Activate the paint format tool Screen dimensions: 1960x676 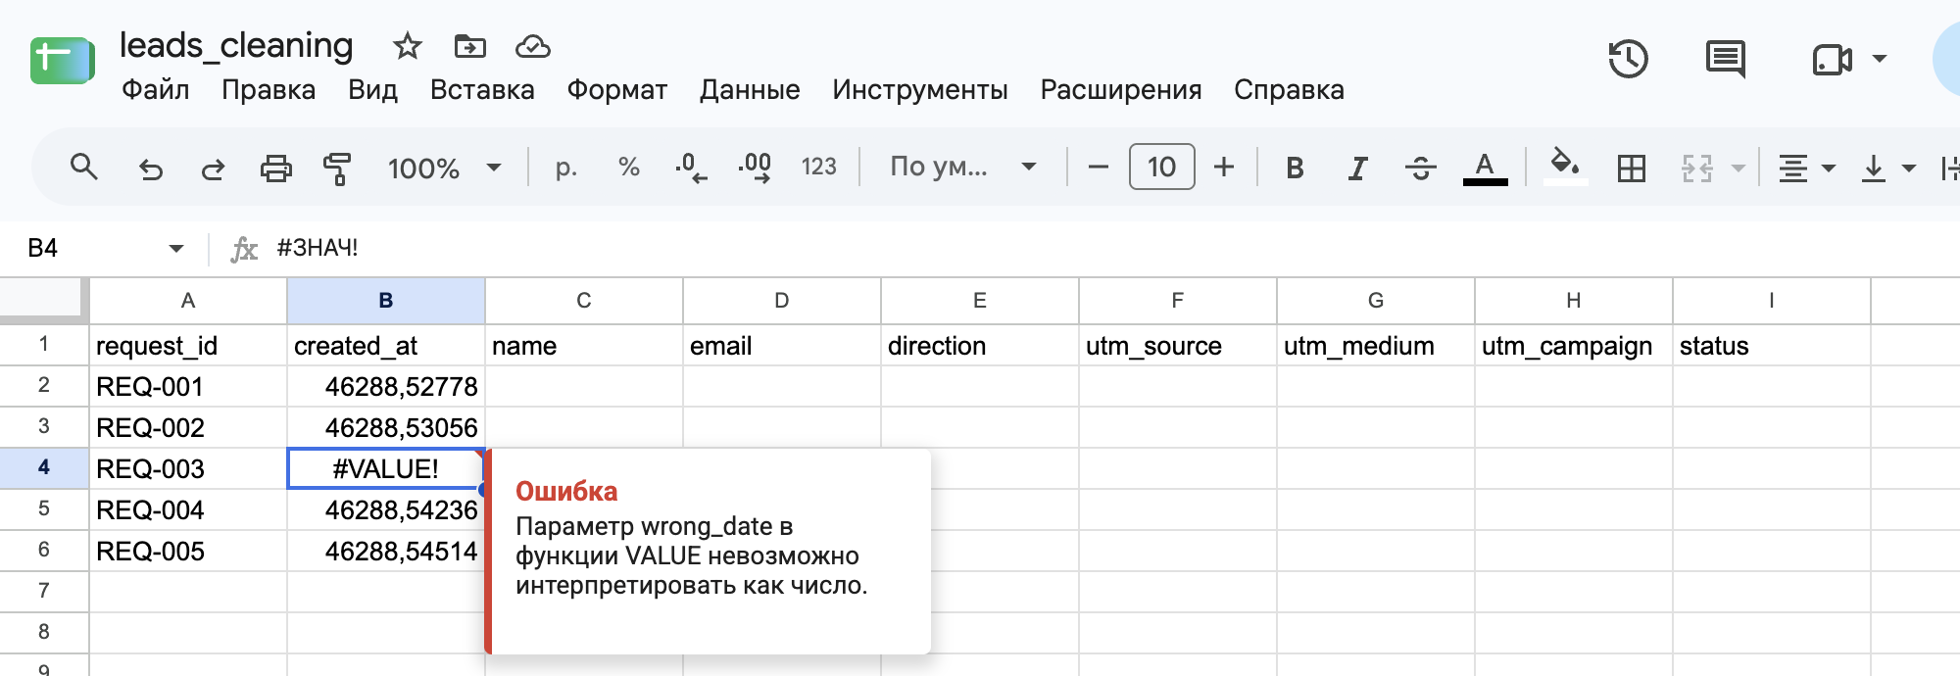pyautogui.click(x=337, y=169)
